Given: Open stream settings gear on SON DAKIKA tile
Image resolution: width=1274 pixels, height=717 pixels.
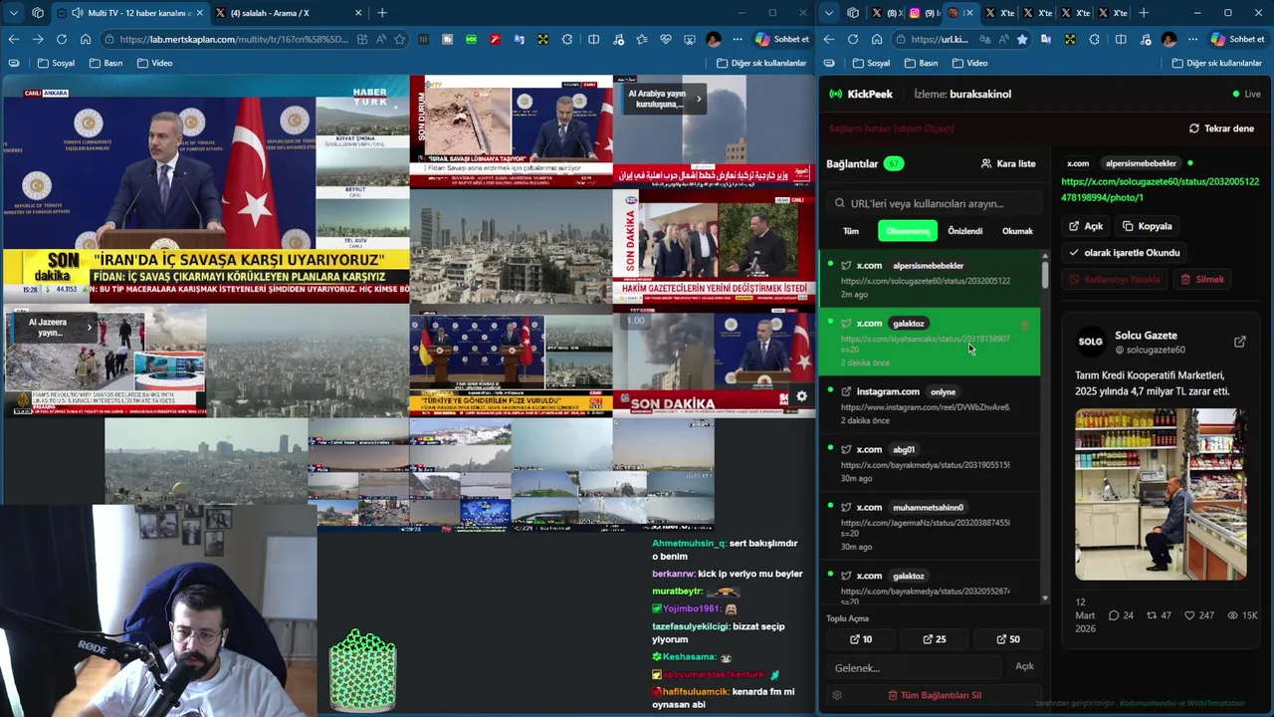Looking at the screenshot, I should [801, 396].
